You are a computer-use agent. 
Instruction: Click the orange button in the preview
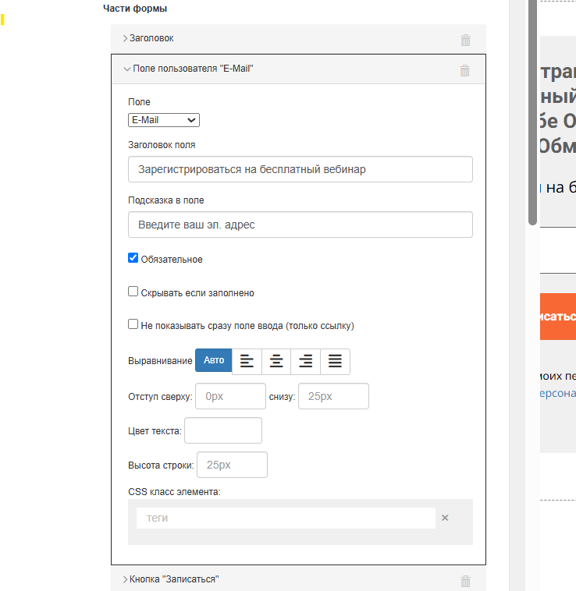[x=557, y=317]
